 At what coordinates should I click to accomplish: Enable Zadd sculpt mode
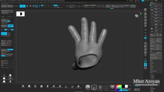coord(55,5)
